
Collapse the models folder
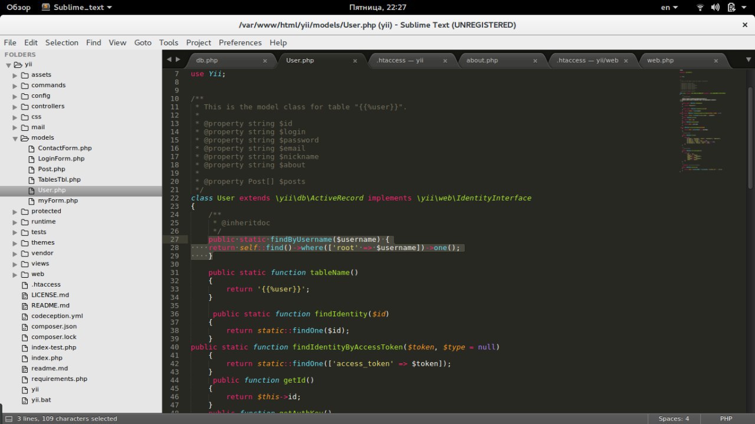coord(16,138)
